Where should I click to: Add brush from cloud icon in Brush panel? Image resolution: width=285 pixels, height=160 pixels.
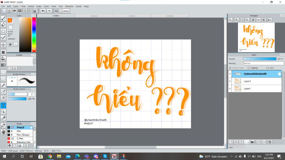10,146
